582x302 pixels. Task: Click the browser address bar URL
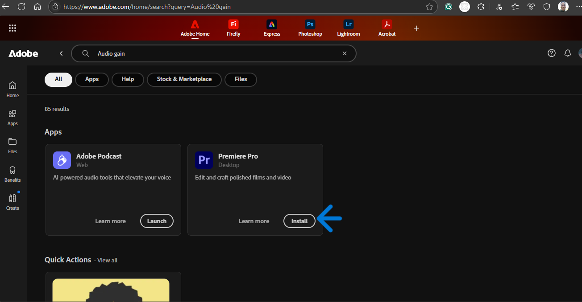point(147,7)
